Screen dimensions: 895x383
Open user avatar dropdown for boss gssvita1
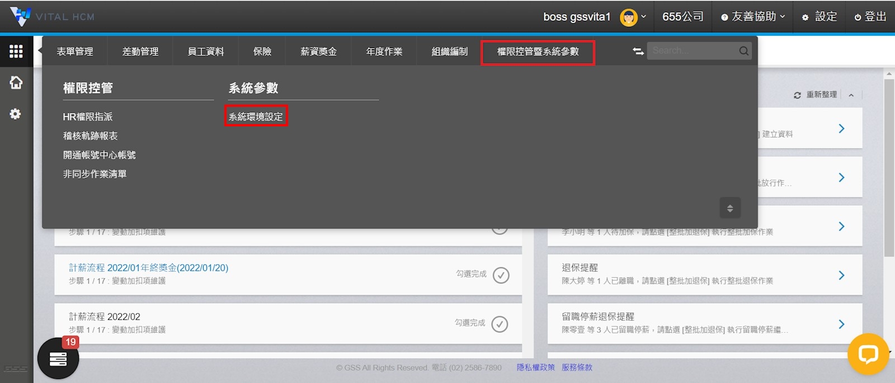click(x=633, y=17)
